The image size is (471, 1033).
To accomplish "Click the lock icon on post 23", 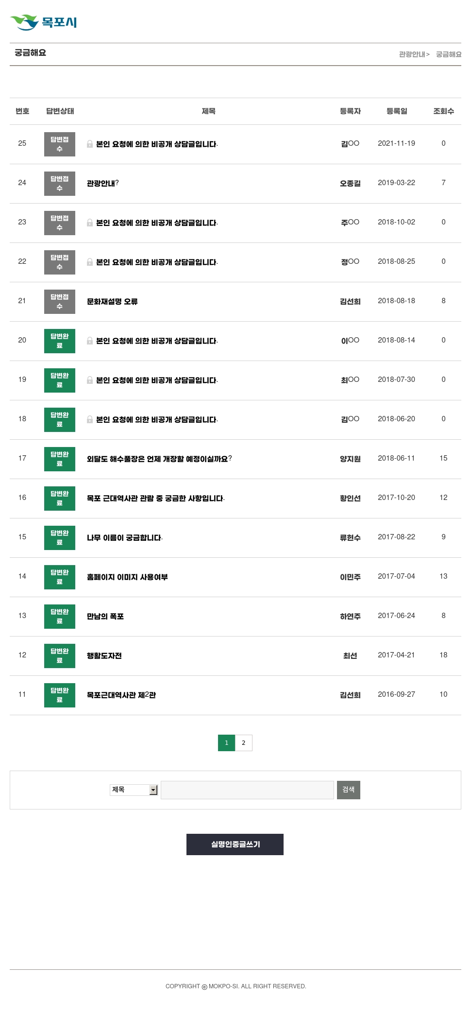I will tap(90, 223).
